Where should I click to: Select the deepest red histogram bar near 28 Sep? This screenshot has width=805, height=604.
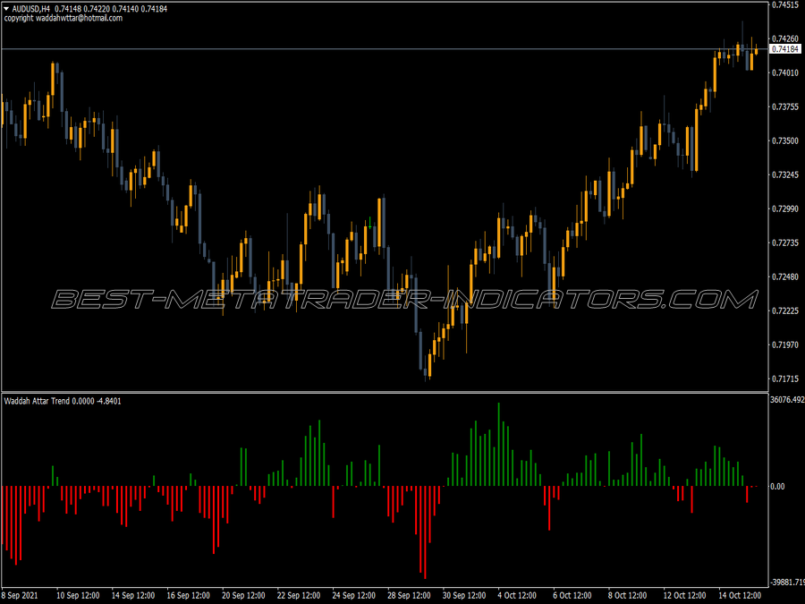(x=425, y=532)
